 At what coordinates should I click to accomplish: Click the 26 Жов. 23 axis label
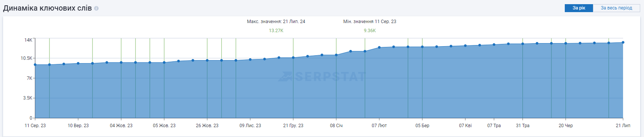207,126
